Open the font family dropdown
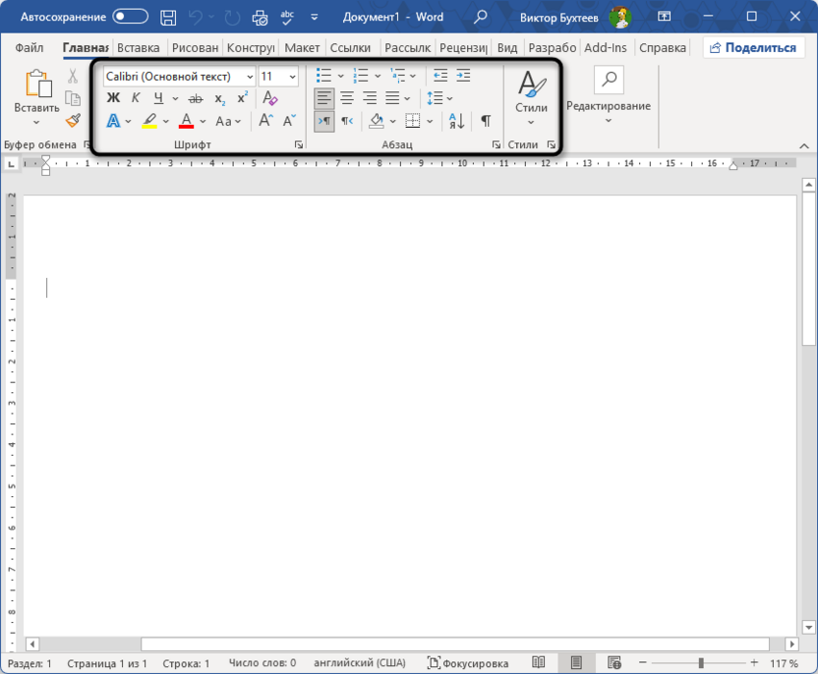 click(x=249, y=76)
